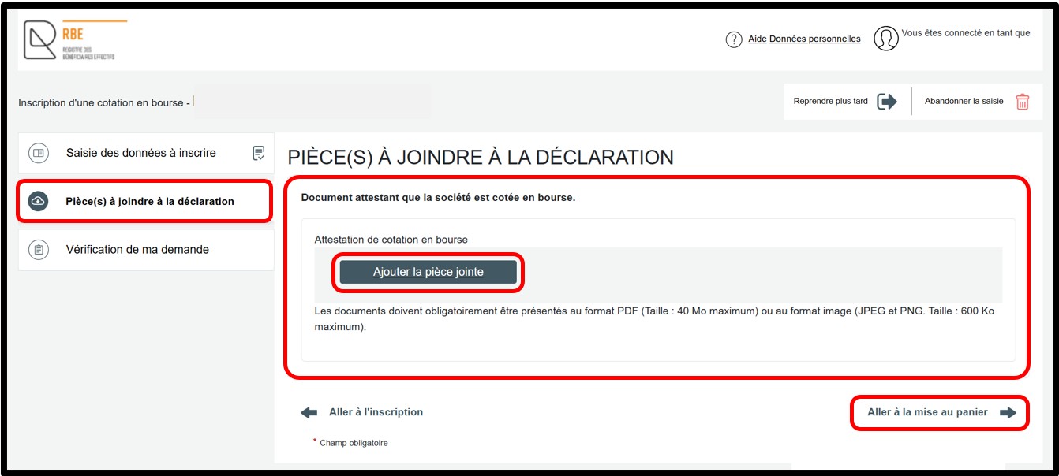Screen dimensions: 1059x476
Task: Open the Aide link
Action: coord(757,39)
